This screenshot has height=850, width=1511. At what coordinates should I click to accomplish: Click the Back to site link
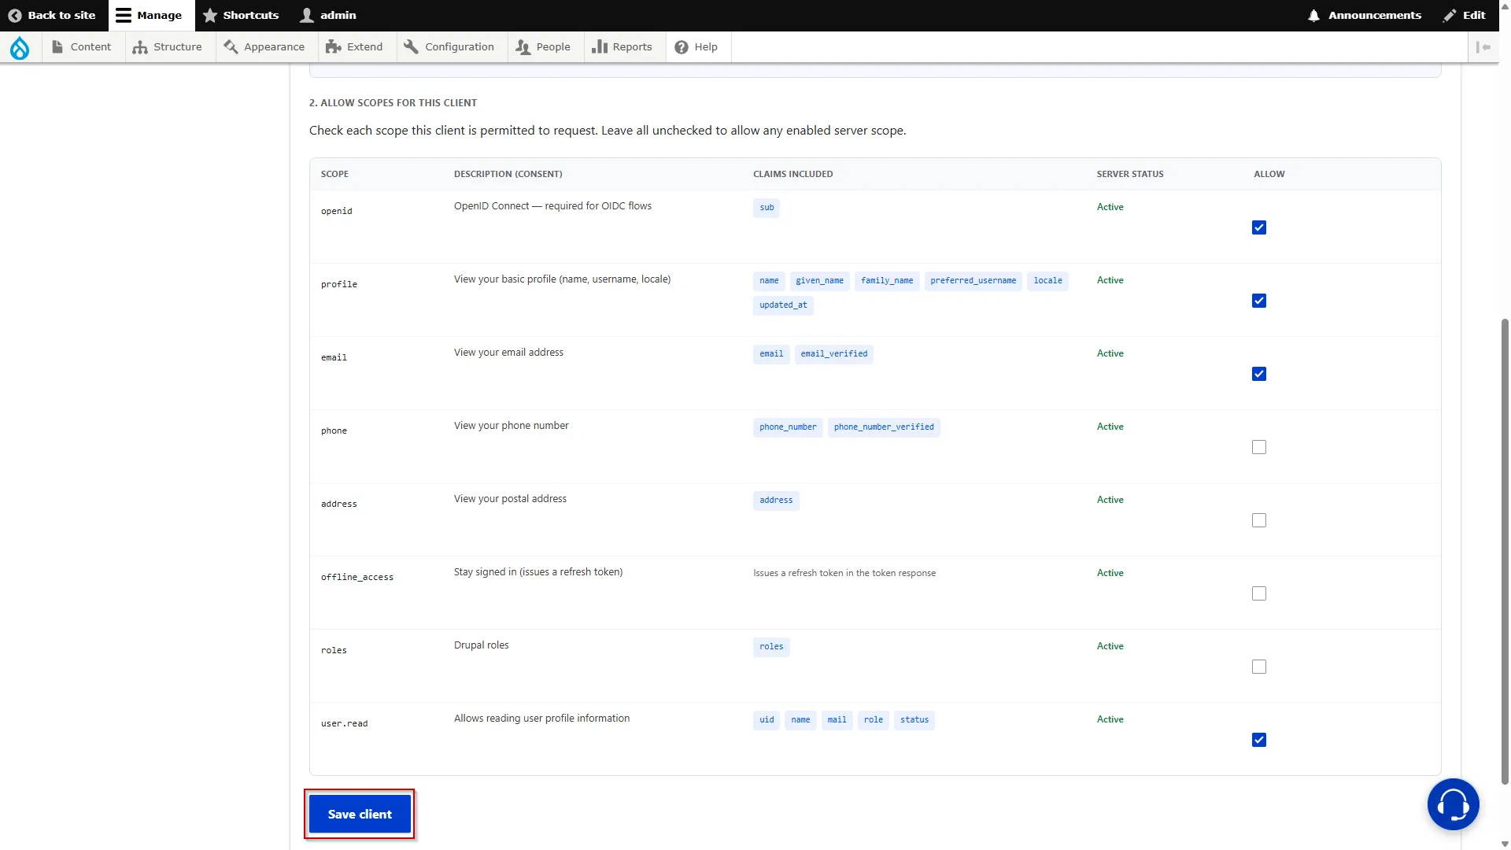[x=52, y=16]
